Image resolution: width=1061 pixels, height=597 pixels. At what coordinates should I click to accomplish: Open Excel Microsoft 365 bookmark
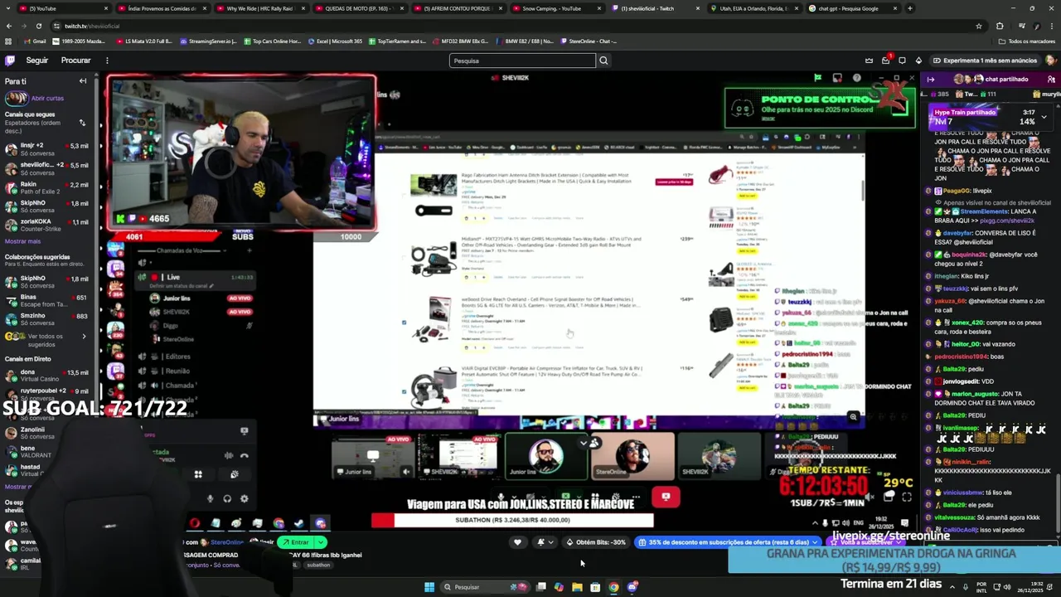pyautogui.click(x=335, y=41)
